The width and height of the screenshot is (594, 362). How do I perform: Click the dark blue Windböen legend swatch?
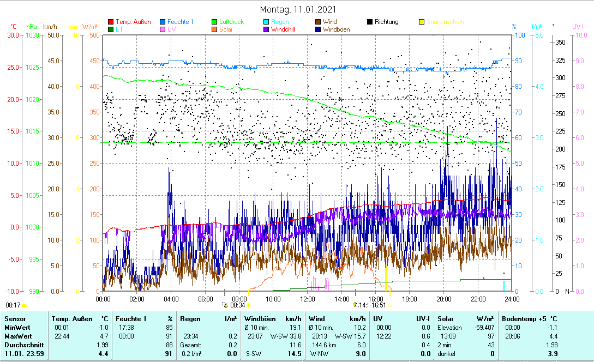tap(318, 29)
